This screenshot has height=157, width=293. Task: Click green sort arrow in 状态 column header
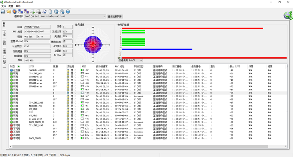pos(19,66)
